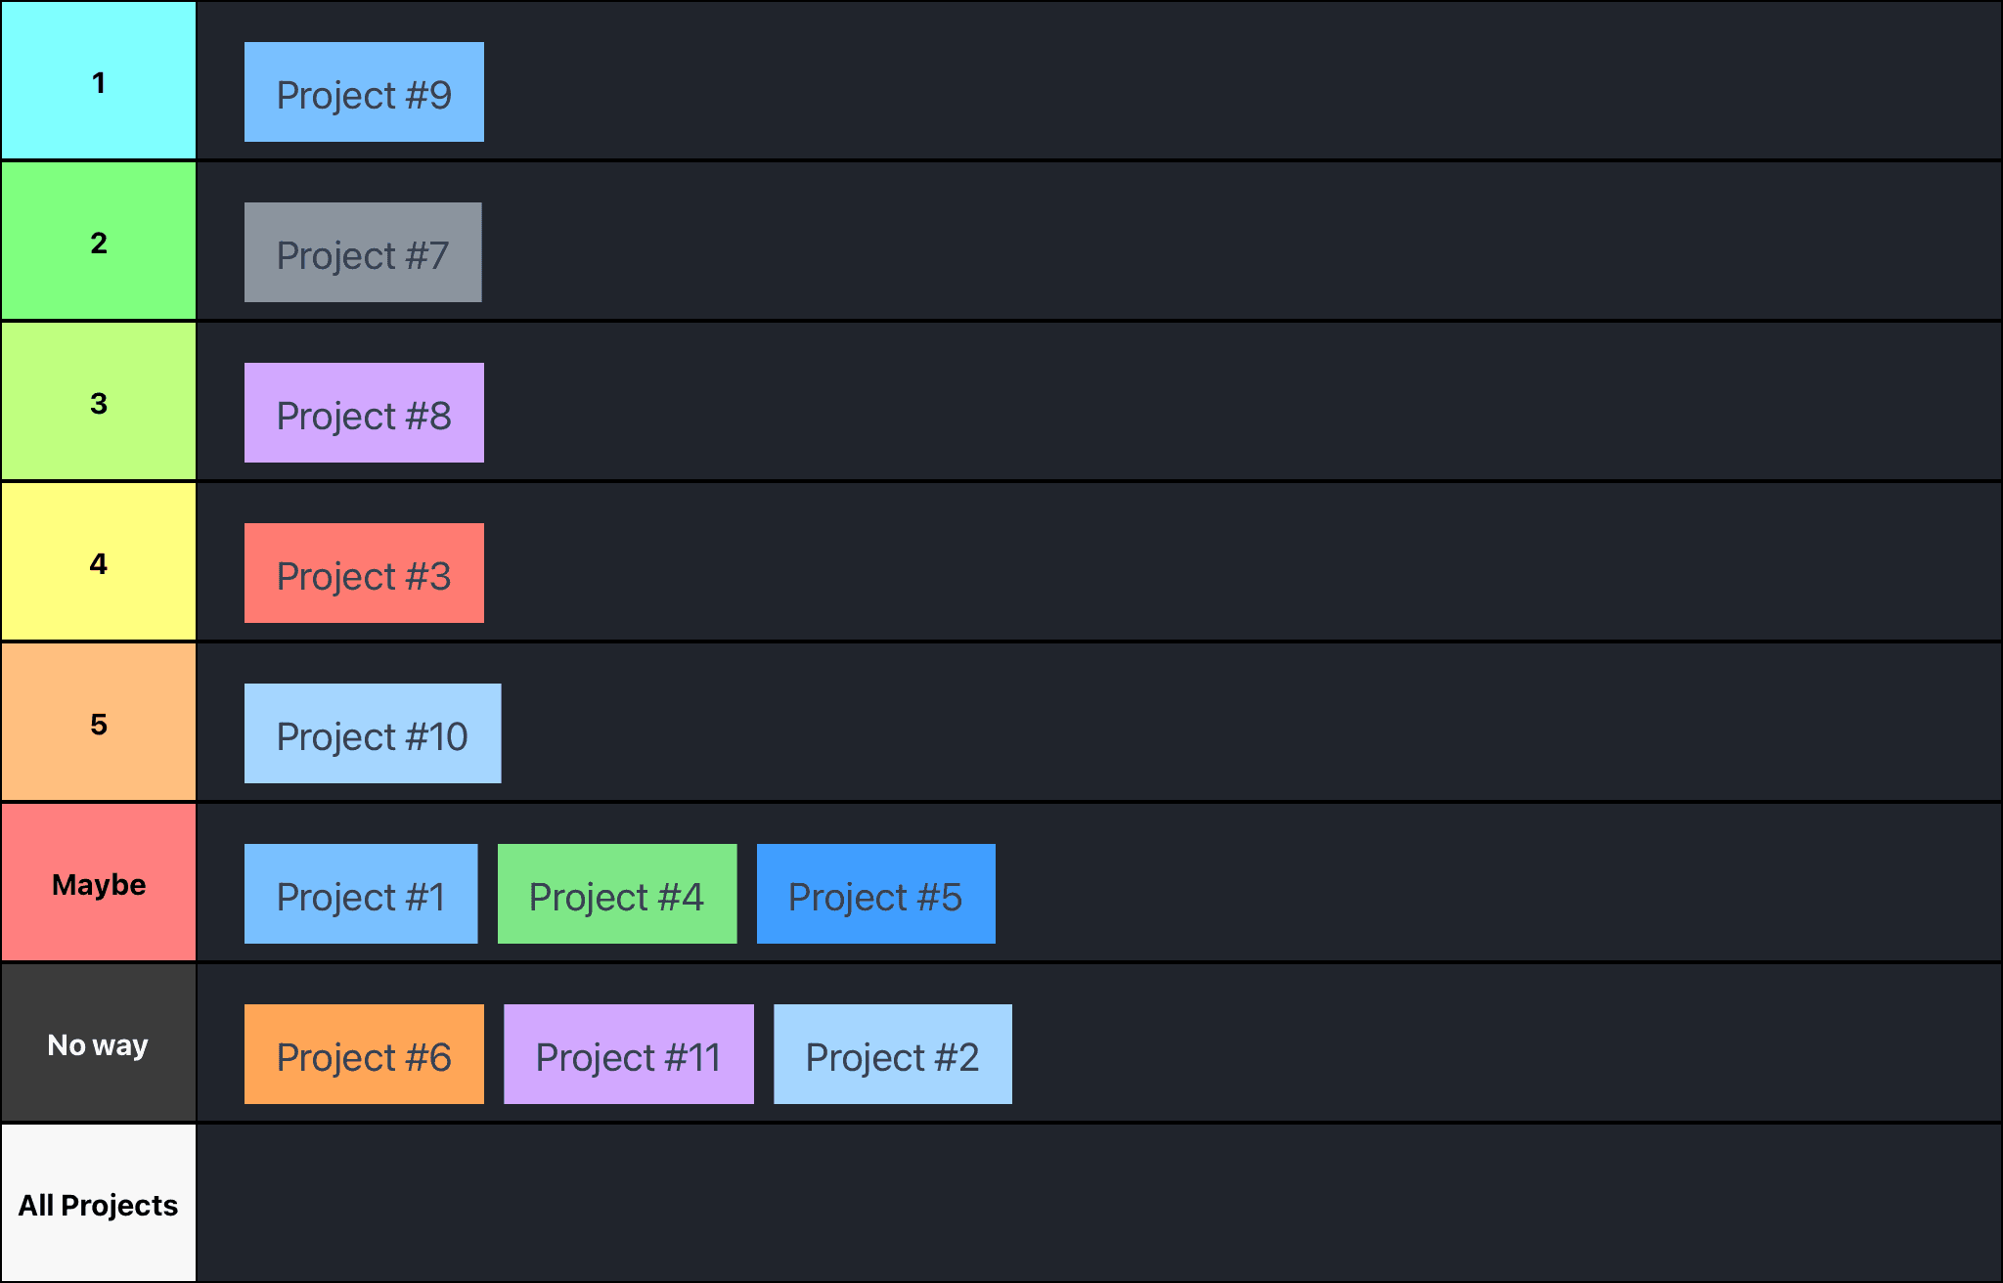Image resolution: width=2003 pixels, height=1283 pixels.
Task: Click the No way tier label
Action: (99, 1042)
